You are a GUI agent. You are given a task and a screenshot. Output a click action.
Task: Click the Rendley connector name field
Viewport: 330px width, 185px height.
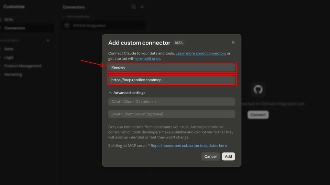point(172,67)
